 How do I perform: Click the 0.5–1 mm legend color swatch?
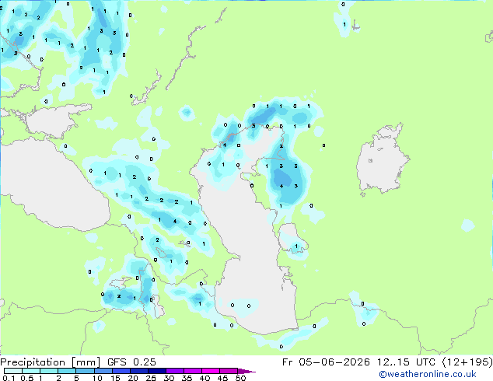pos(31,371)
